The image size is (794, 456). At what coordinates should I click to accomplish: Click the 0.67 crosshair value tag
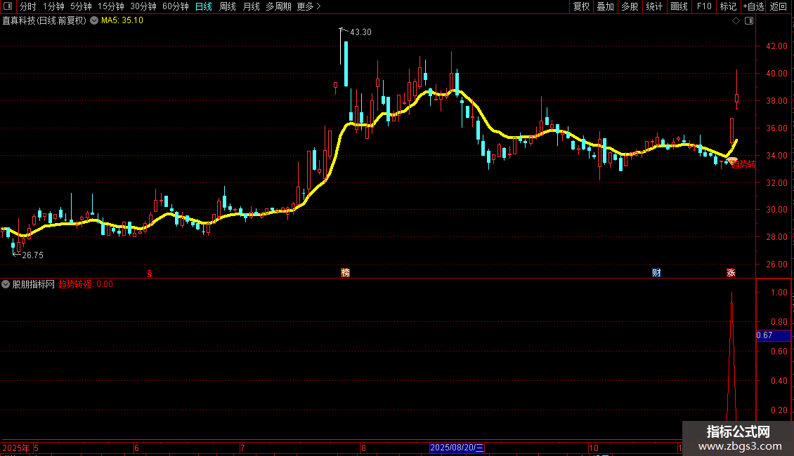point(773,335)
